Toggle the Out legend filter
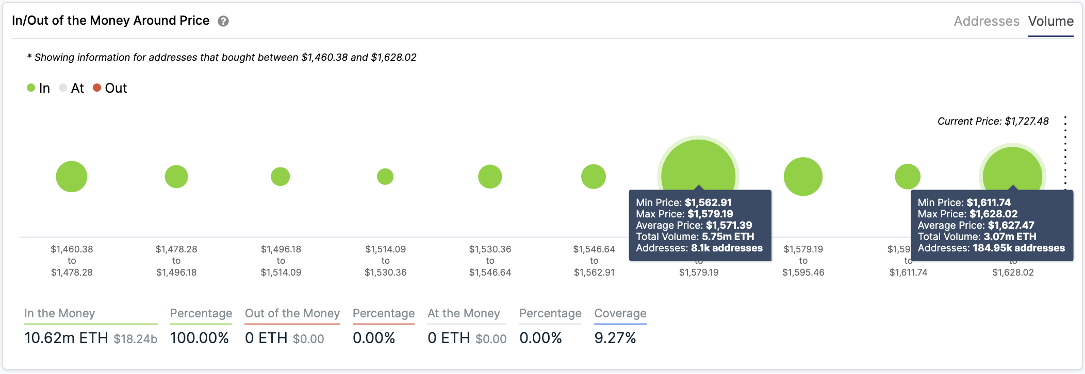 [x=110, y=88]
